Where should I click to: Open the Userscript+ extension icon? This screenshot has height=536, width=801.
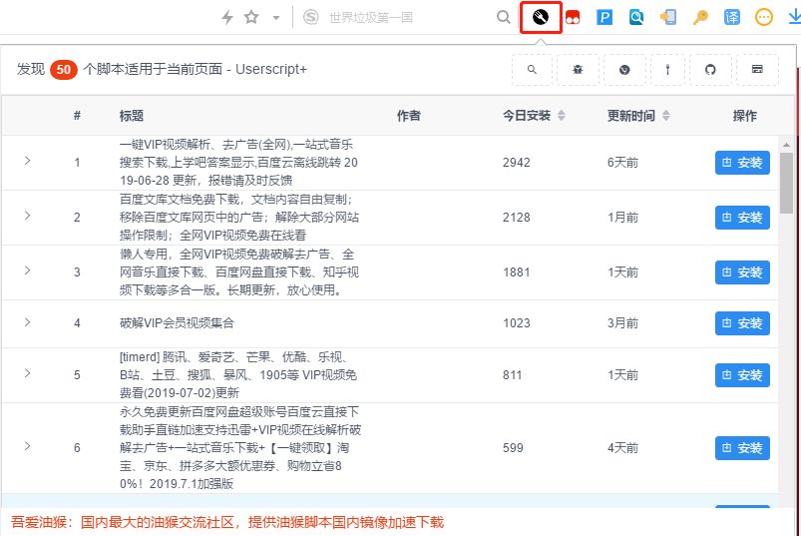pyautogui.click(x=541, y=17)
